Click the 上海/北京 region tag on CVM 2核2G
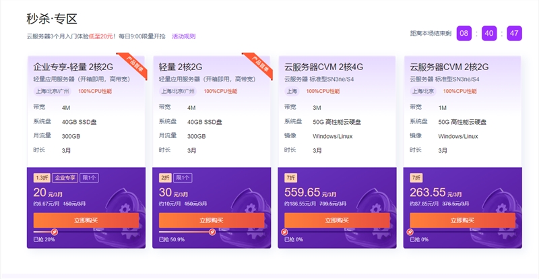Viewport: 539px width, 279px height. [x=423, y=91]
